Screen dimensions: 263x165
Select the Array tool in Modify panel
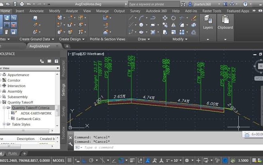click(182, 32)
